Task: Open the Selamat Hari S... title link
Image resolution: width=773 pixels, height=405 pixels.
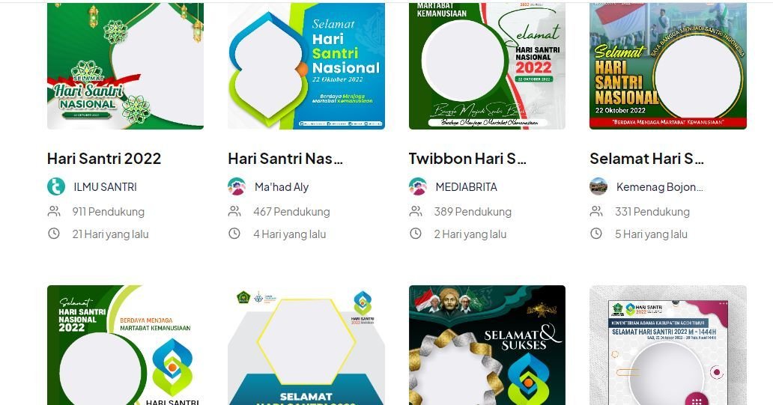Action: 647,159
